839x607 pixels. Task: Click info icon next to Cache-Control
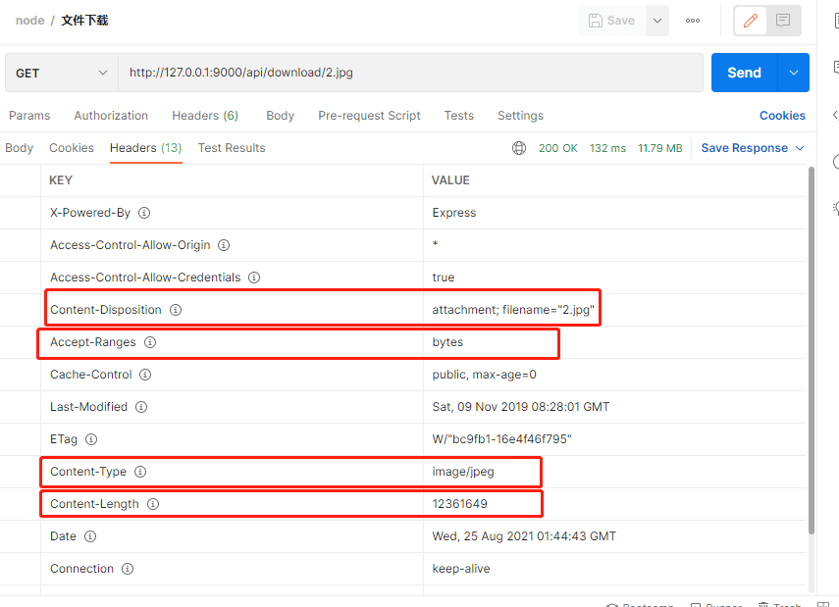[x=145, y=375]
